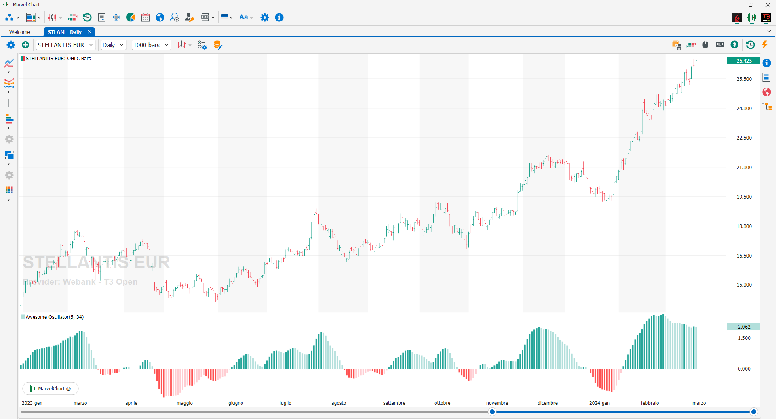
Task: Open the database edit icon
Action: pyautogui.click(x=218, y=45)
